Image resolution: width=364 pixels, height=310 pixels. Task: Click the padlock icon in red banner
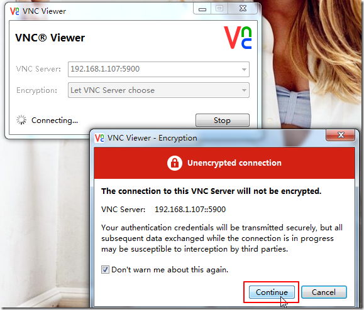point(175,163)
